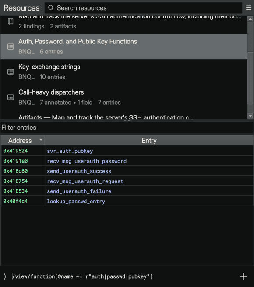Viewport: 254px width, 287px height.
Task: Click list icon beside Call-heavy dispatchers
Action: click(x=11, y=97)
